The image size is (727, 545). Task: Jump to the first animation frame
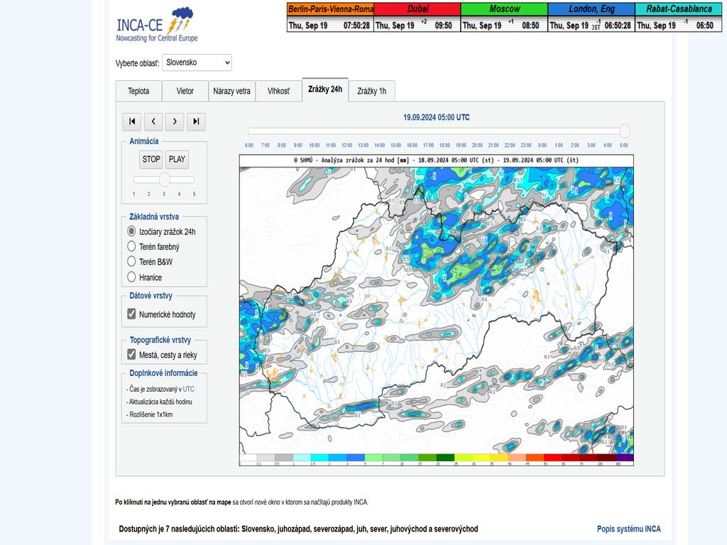point(131,121)
